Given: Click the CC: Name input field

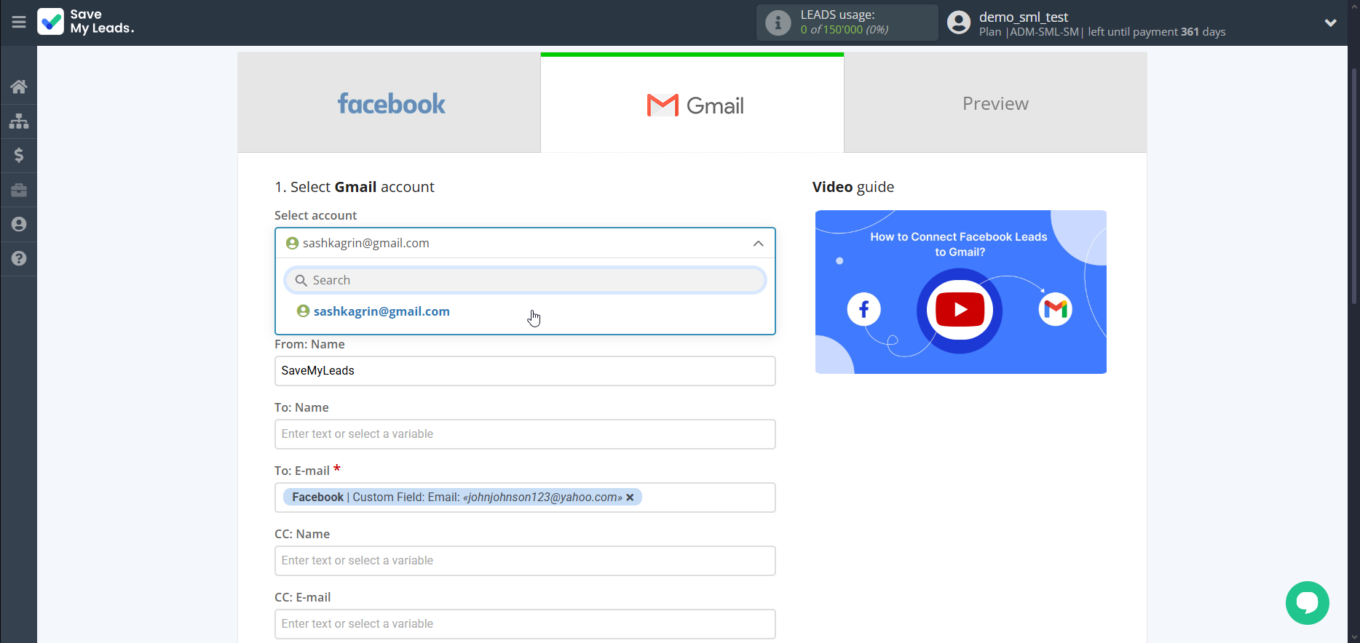Looking at the screenshot, I should pos(525,561).
